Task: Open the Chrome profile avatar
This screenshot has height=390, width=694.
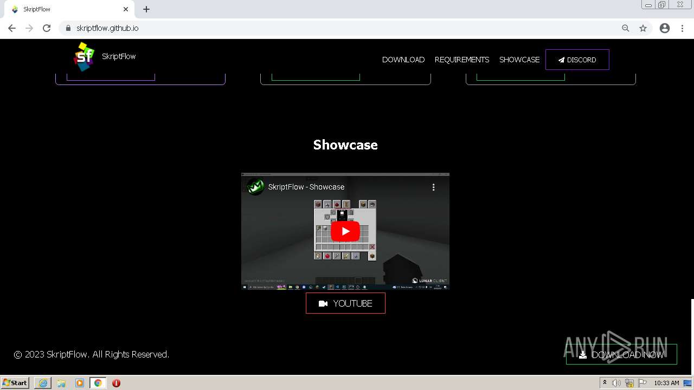Action: pyautogui.click(x=665, y=28)
